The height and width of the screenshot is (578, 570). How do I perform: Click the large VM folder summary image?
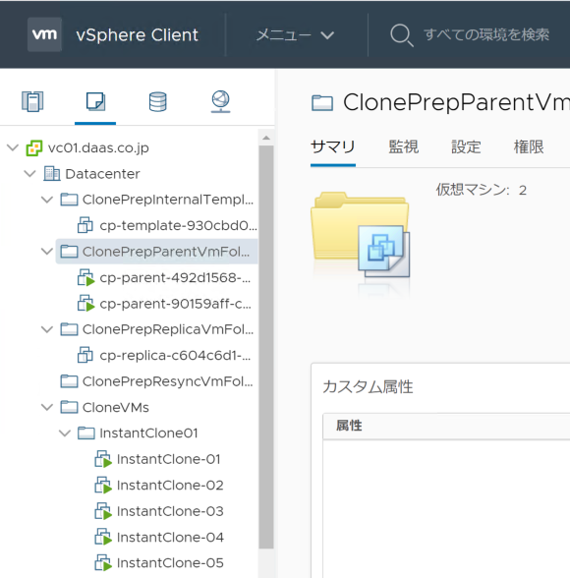(x=361, y=236)
